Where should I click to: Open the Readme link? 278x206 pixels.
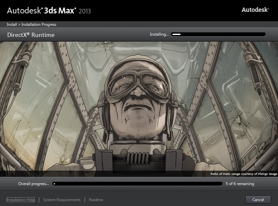click(x=96, y=199)
